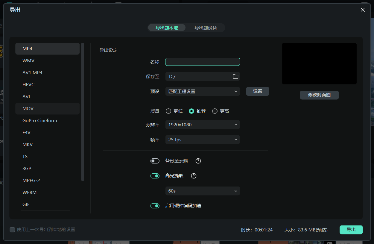The image size is (374, 244).
Task: Turn off hardware encoding acceleration
Action: [155, 206]
